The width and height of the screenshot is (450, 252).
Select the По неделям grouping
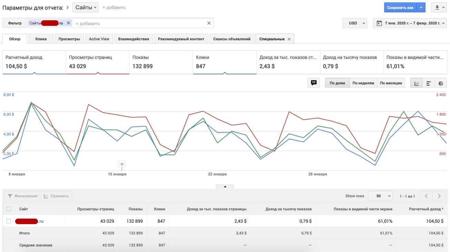[363, 83]
